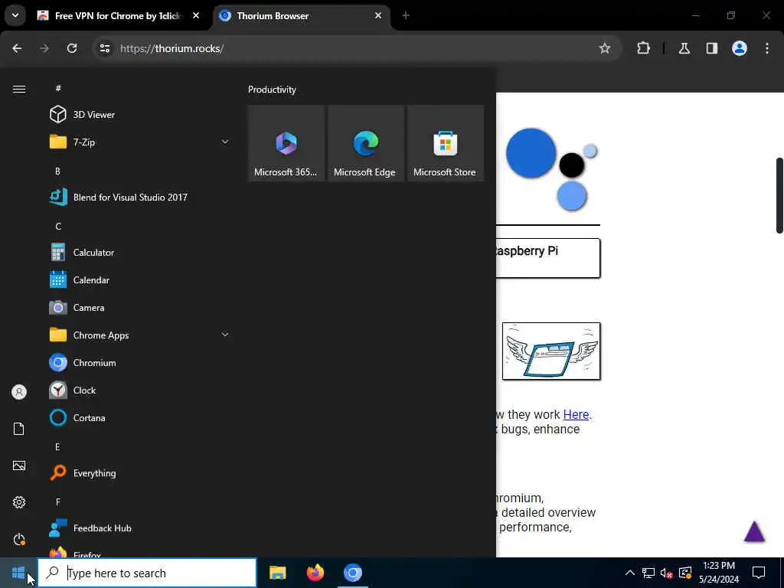Select the 'C' letter header in app list
This screenshot has width=784, height=588.
58,227
